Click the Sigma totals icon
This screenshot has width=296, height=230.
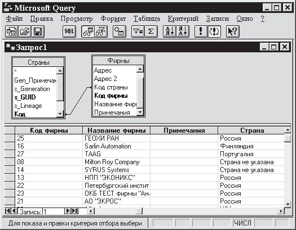pyautogui.click(x=151, y=31)
